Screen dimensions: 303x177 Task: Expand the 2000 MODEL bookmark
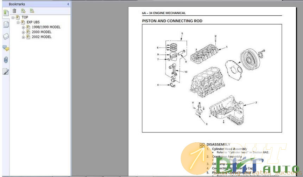click(23, 32)
